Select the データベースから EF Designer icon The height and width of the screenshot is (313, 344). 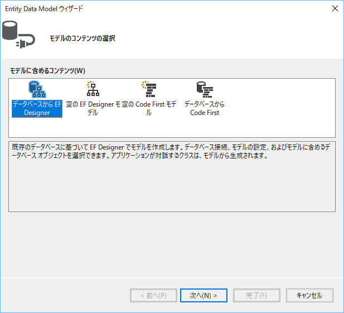point(37,89)
